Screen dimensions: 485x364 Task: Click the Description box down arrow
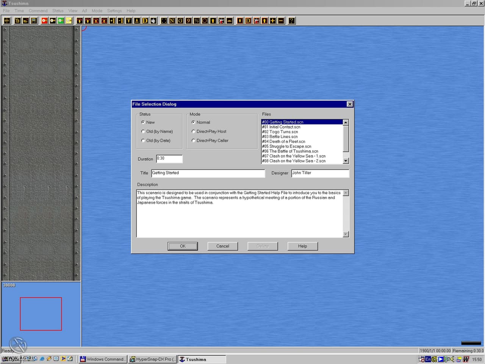click(346, 234)
